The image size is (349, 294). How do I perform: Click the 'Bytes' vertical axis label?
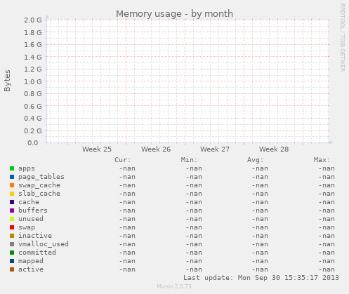click(7, 81)
